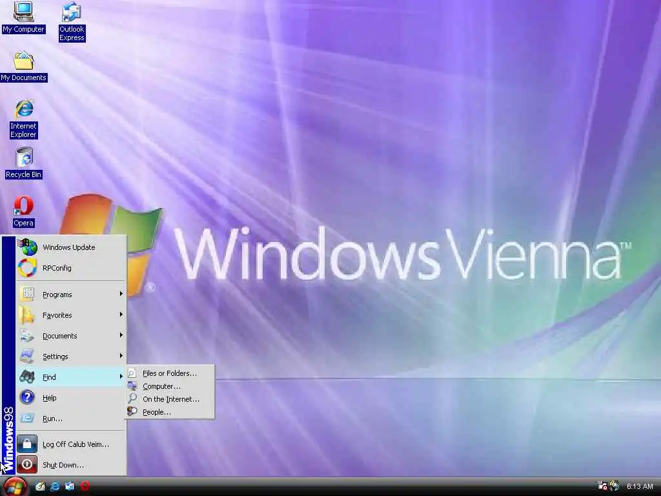Launch Internet Explorer from quick launch
The width and height of the screenshot is (661, 496).
55,486
